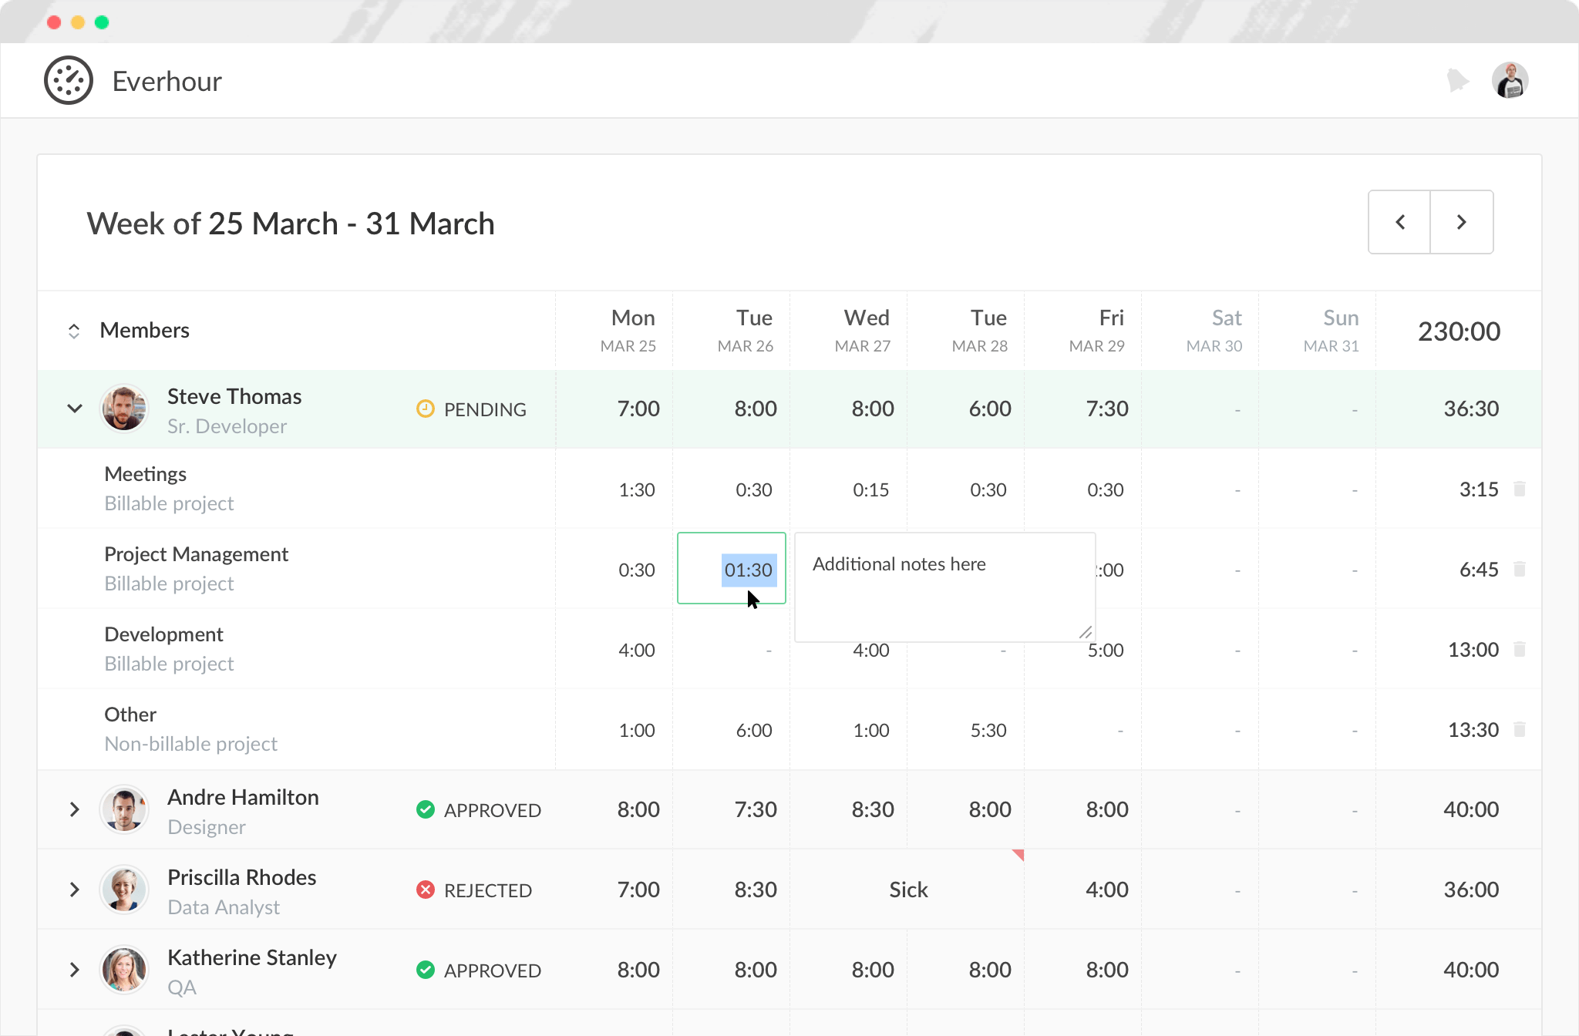The height and width of the screenshot is (1036, 1579).
Task: Expand Andre Hamilton's timesheet row
Action: [75, 809]
